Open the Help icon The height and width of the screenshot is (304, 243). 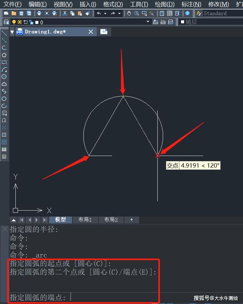coord(187,13)
